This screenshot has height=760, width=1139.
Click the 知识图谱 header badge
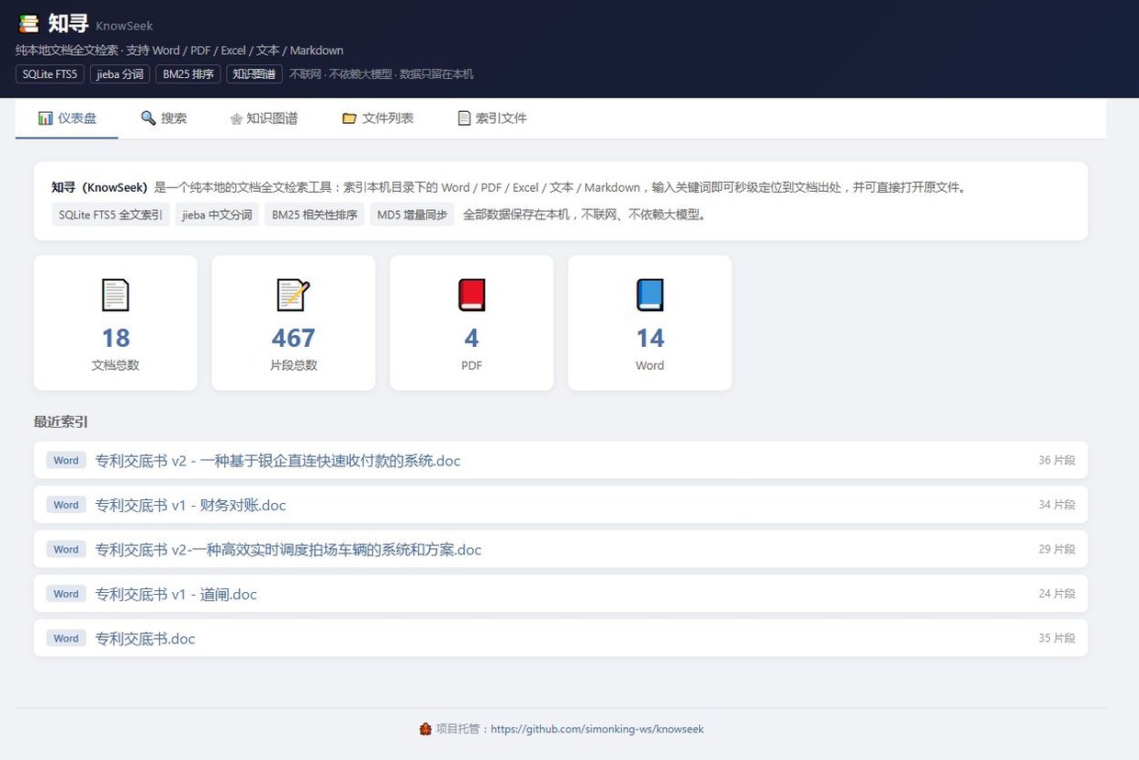point(254,74)
